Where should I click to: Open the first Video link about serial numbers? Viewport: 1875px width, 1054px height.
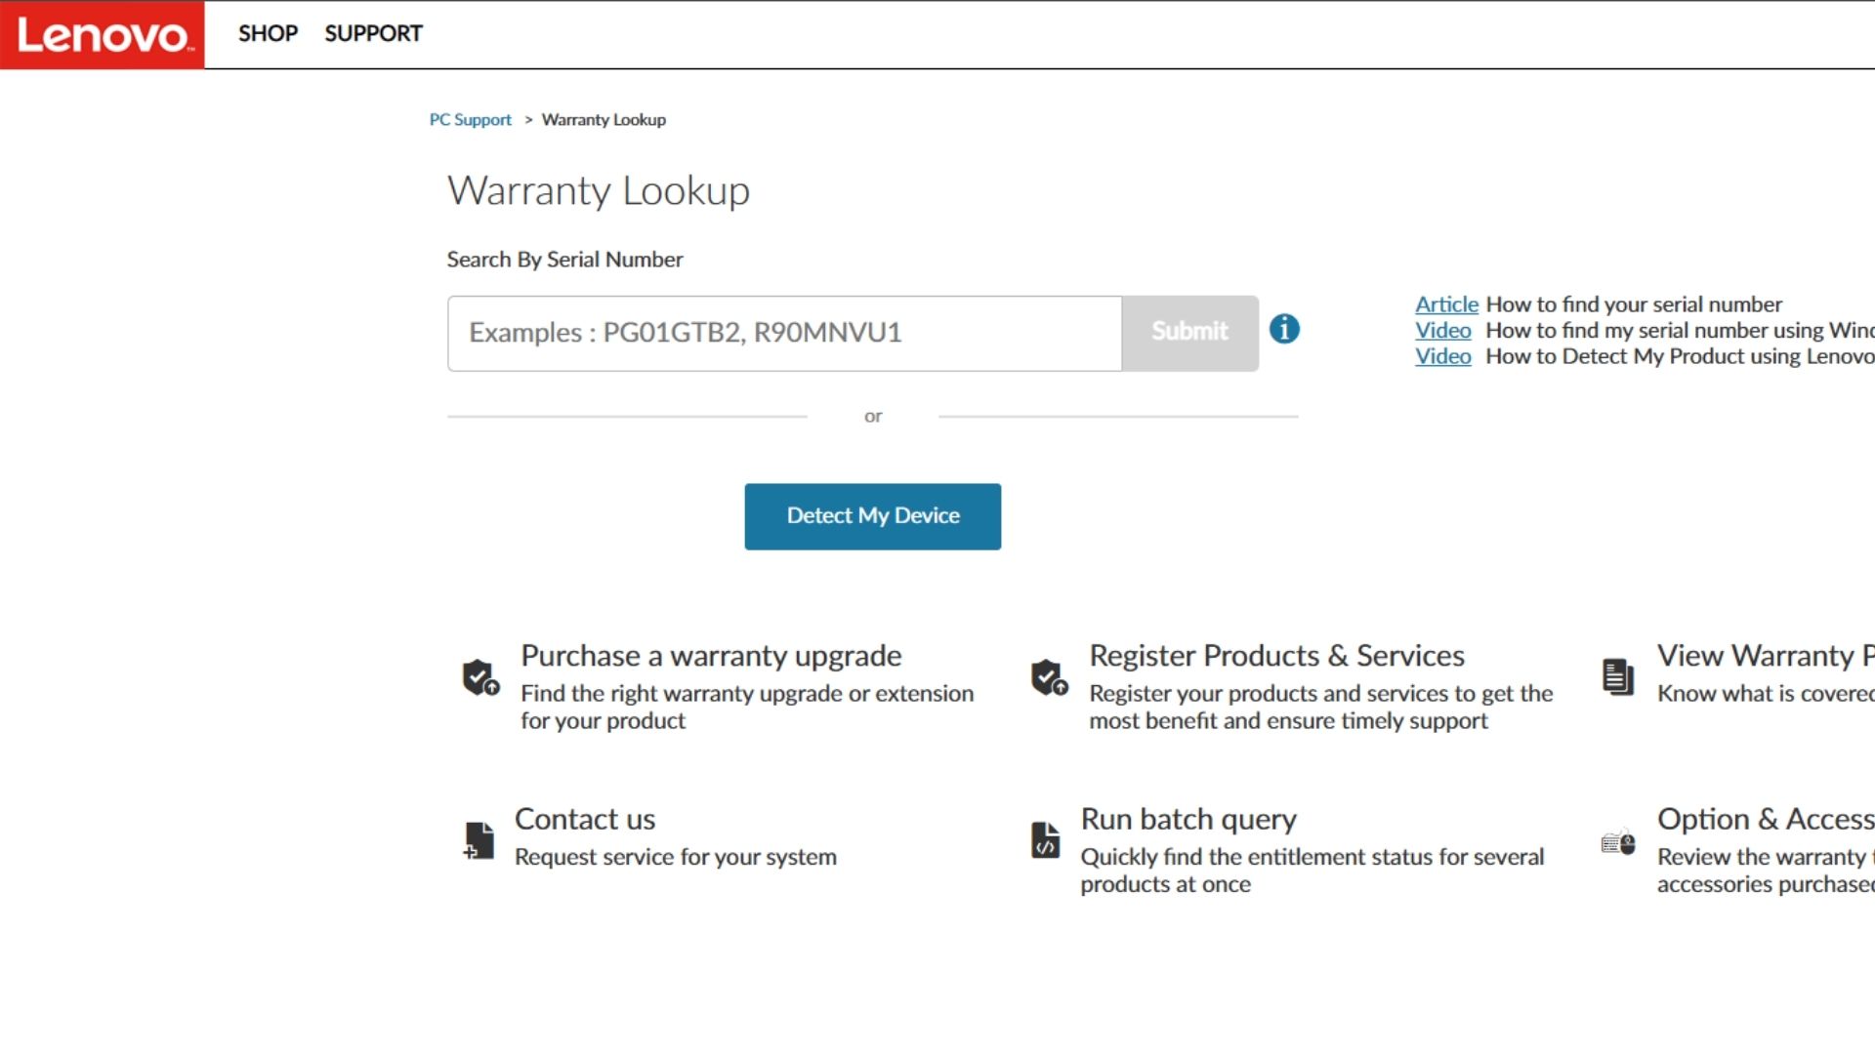1442,331
